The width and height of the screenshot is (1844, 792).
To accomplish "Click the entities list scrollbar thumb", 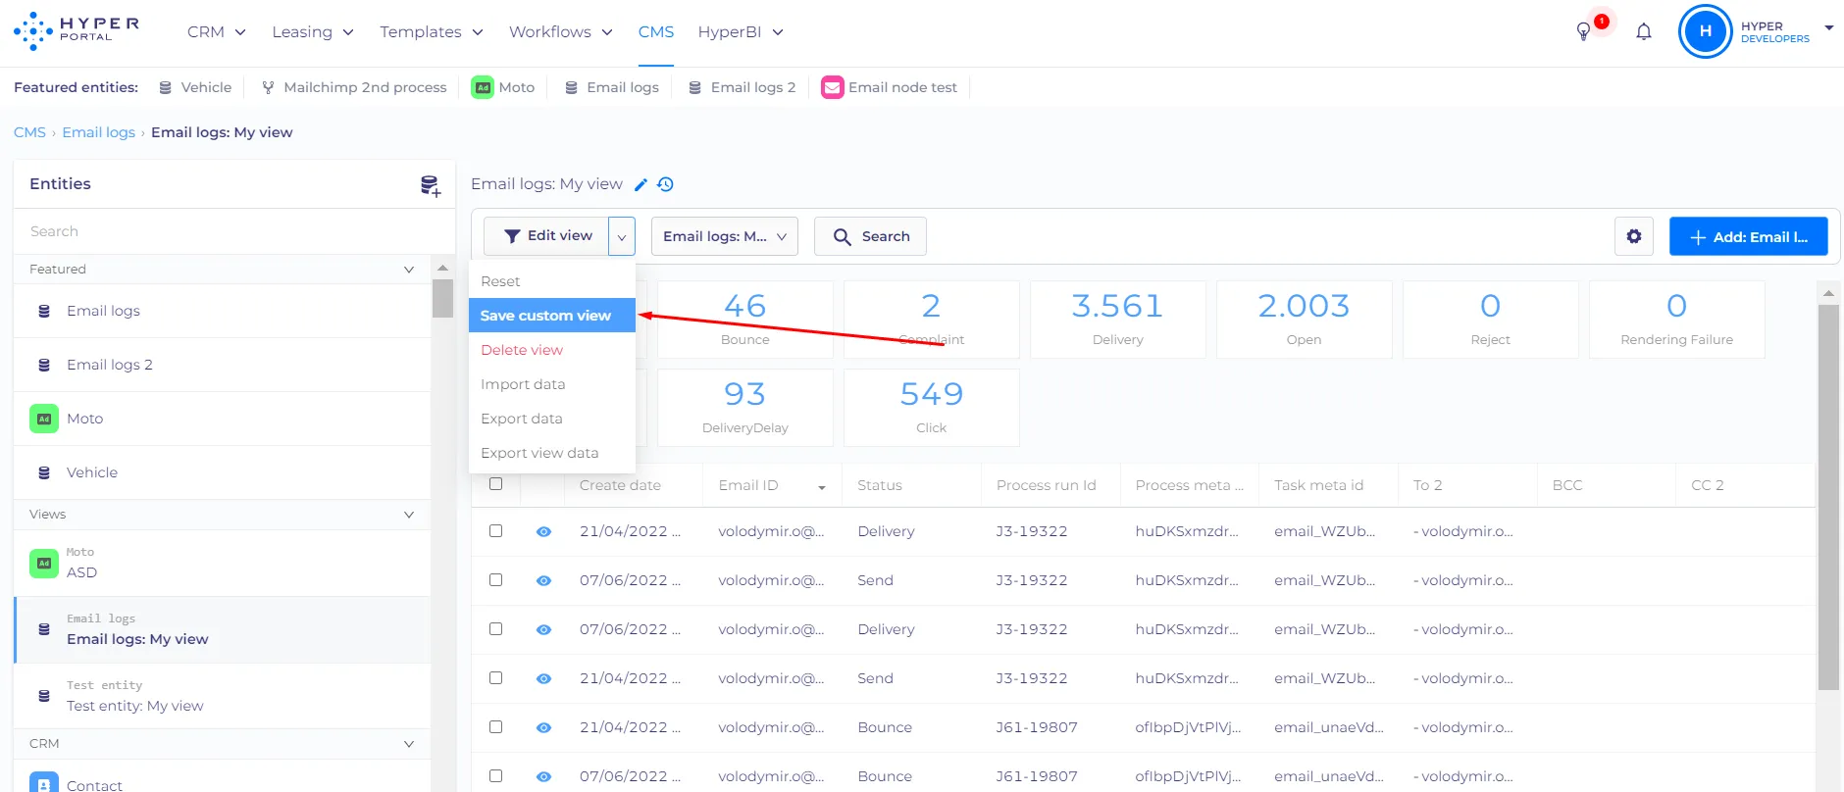I will 442,298.
